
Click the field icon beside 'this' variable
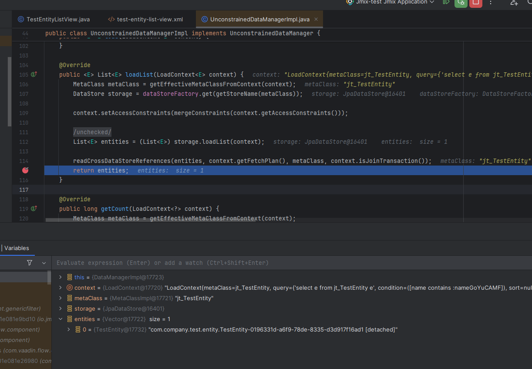[x=70, y=277]
